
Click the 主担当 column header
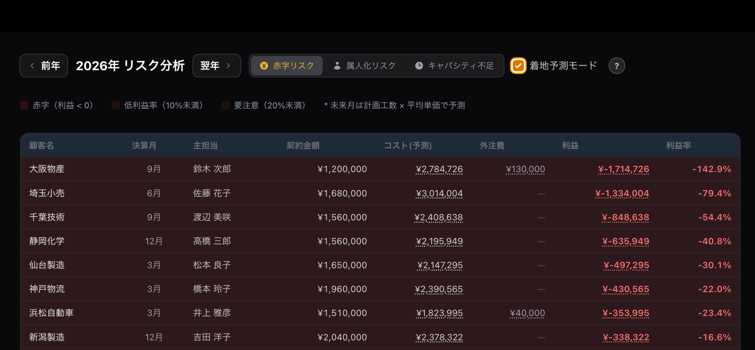[x=205, y=146]
